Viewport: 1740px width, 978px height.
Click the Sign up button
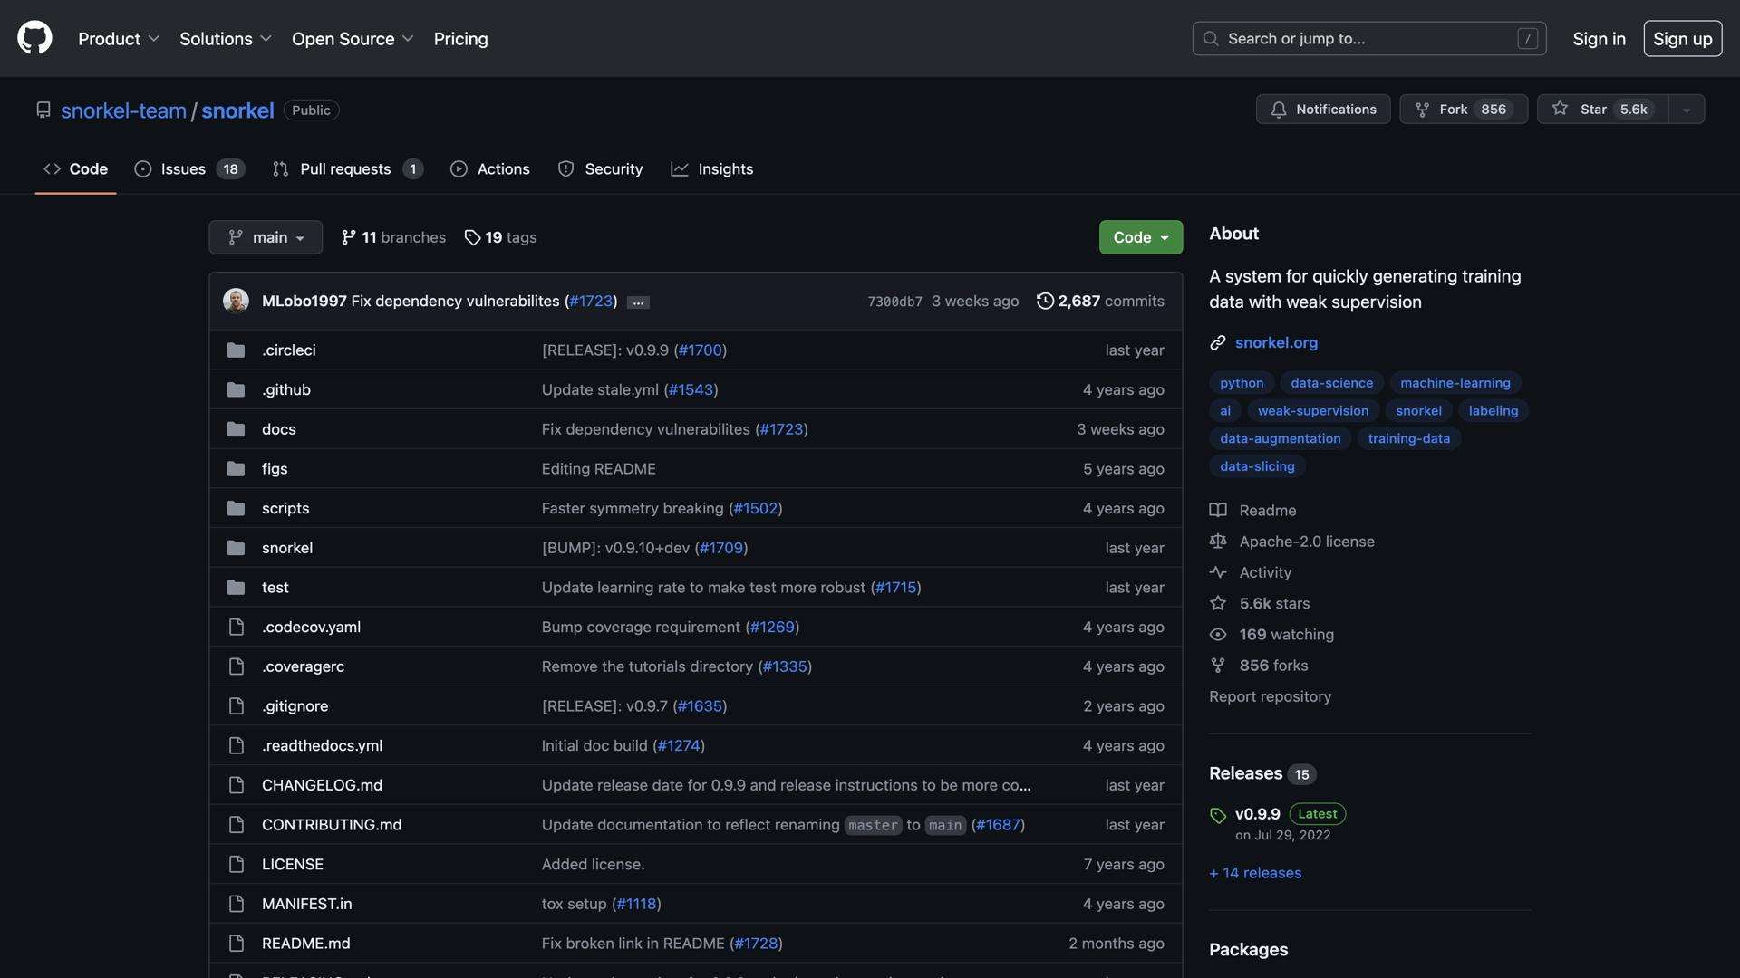pyautogui.click(x=1682, y=39)
